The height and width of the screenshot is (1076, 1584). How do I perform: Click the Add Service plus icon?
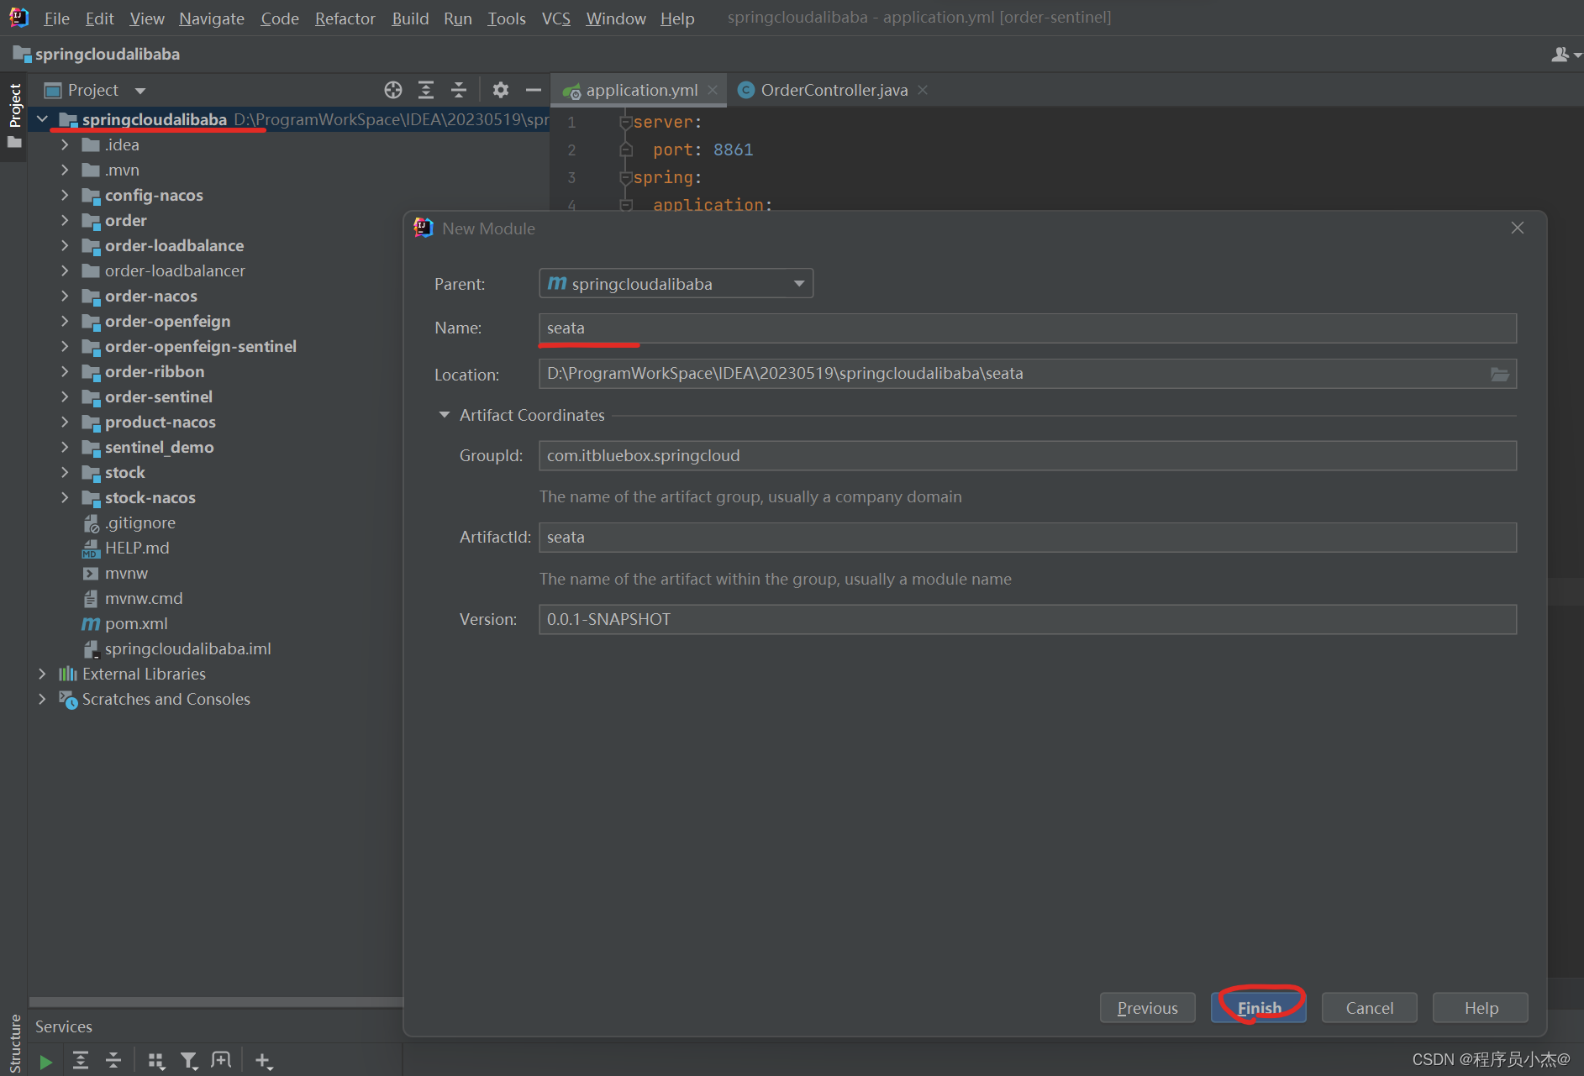[x=264, y=1061]
